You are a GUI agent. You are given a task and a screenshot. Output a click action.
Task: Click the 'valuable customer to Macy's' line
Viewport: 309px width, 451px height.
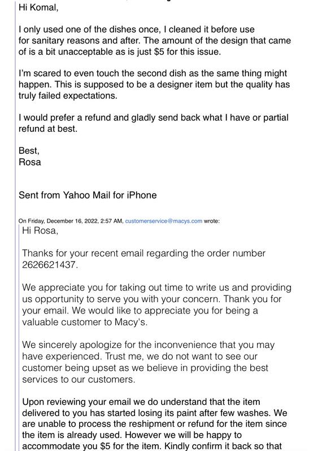pyautogui.click(x=85, y=322)
